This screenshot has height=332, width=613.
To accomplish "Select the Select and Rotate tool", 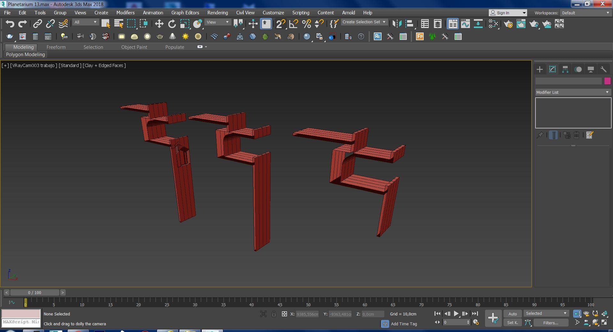I will click(x=172, y=24).
